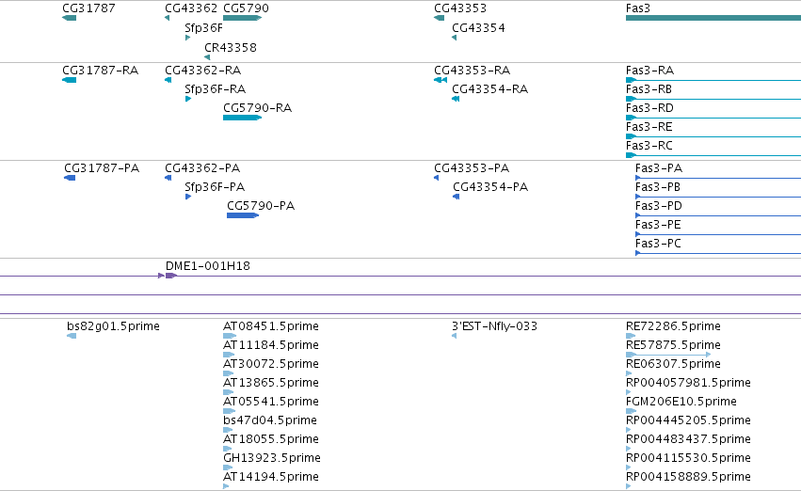Select the CG43362-PA label

[x=202, y=168]
